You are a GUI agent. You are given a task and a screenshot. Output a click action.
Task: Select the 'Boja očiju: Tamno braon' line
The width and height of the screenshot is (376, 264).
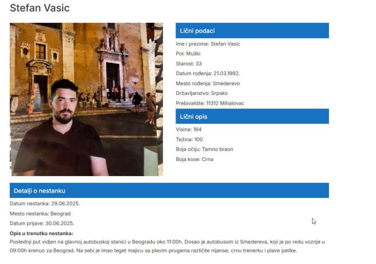coord(204,149)
